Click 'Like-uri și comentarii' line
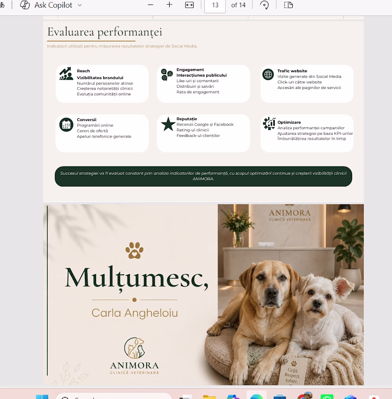This screenshot has width=392, height=399. coord(198,81)
